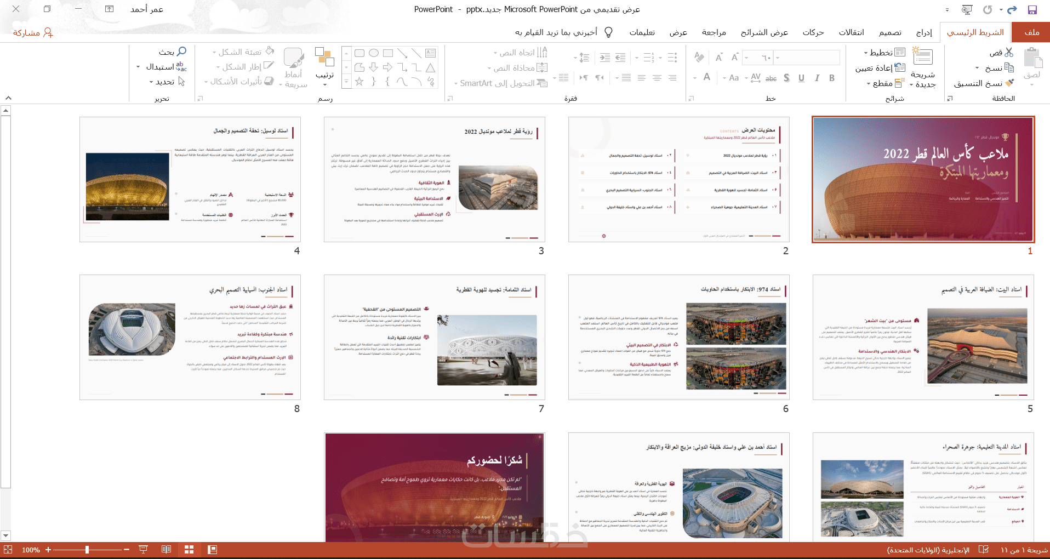Click the Quick Styles (أنماط سريعة) icon

[x=294, y=58]
